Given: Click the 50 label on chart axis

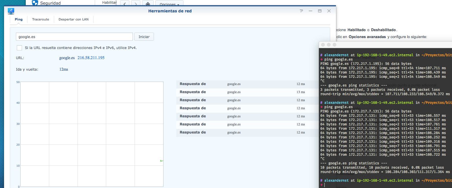Looking at the screenshot, I should click(x=18, y=82).
